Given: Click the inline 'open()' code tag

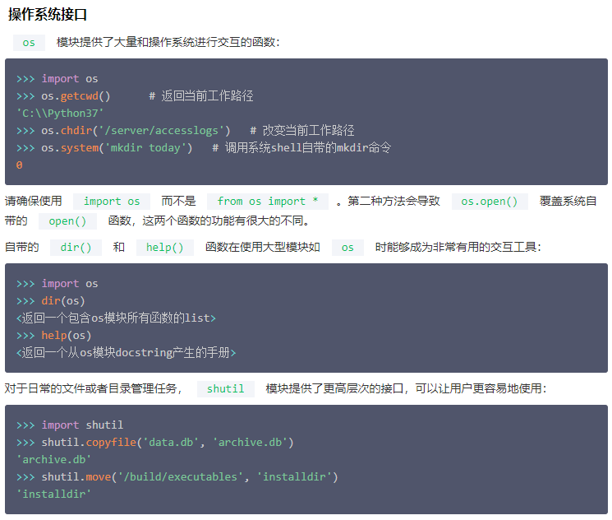Looking at the screenshot, I should 67,221.
